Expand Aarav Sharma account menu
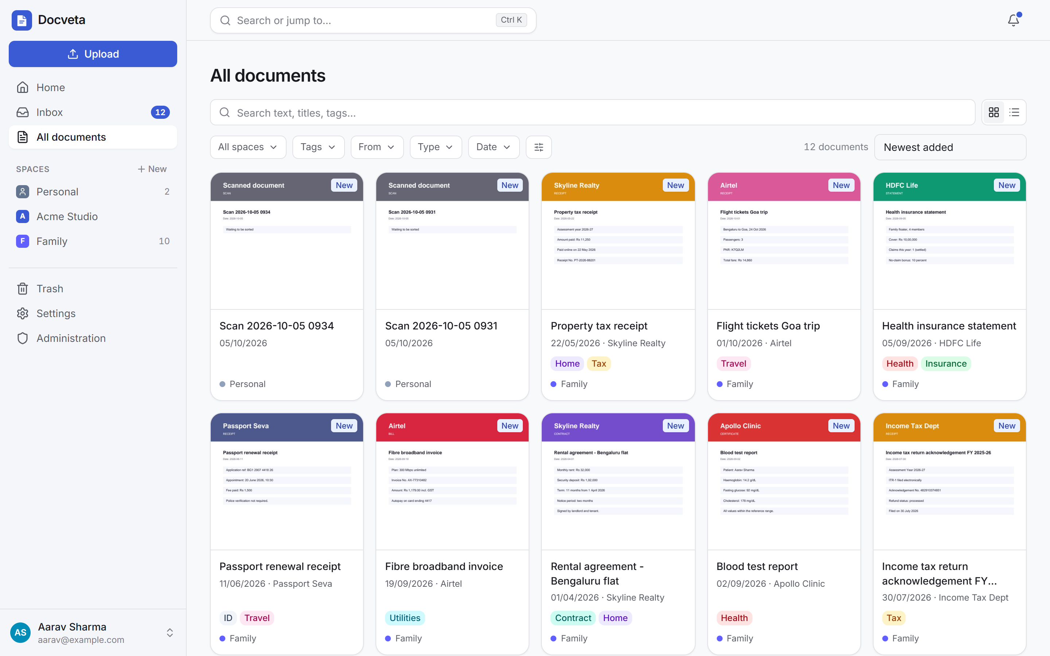The height and width of the screenshot is (656, 1050). [93, 633]
